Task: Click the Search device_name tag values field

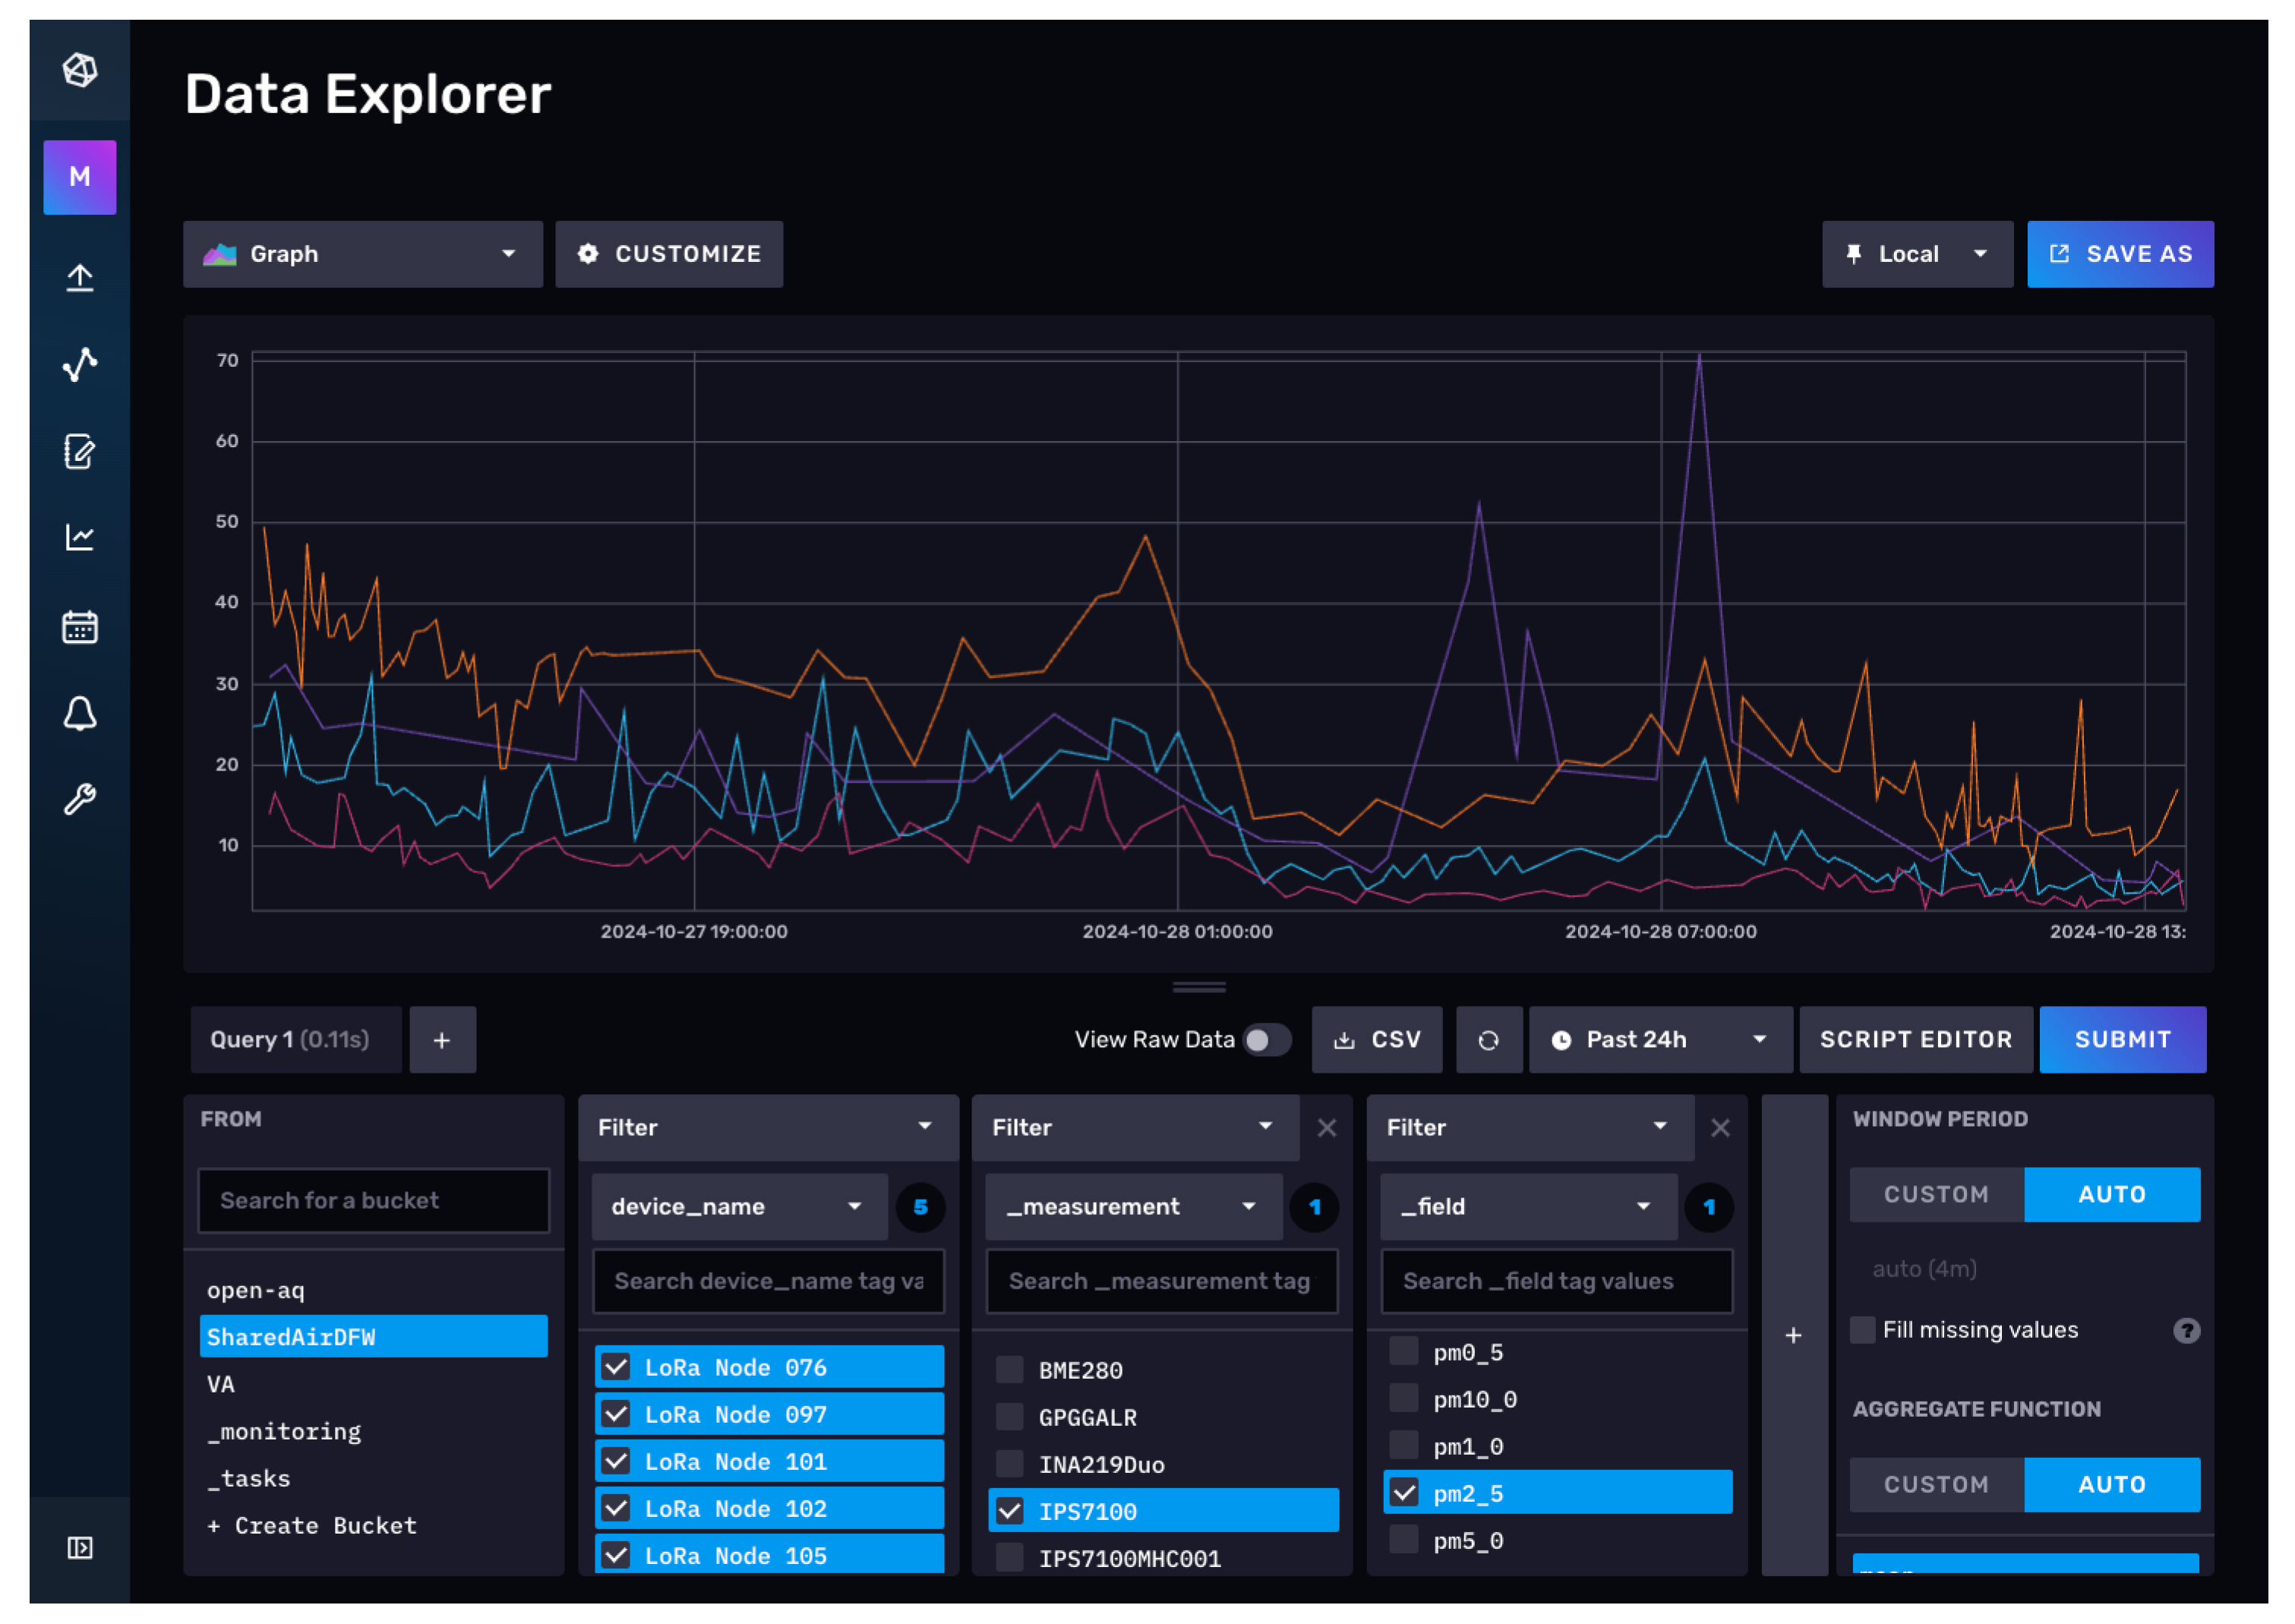Action: [768, 1281]
